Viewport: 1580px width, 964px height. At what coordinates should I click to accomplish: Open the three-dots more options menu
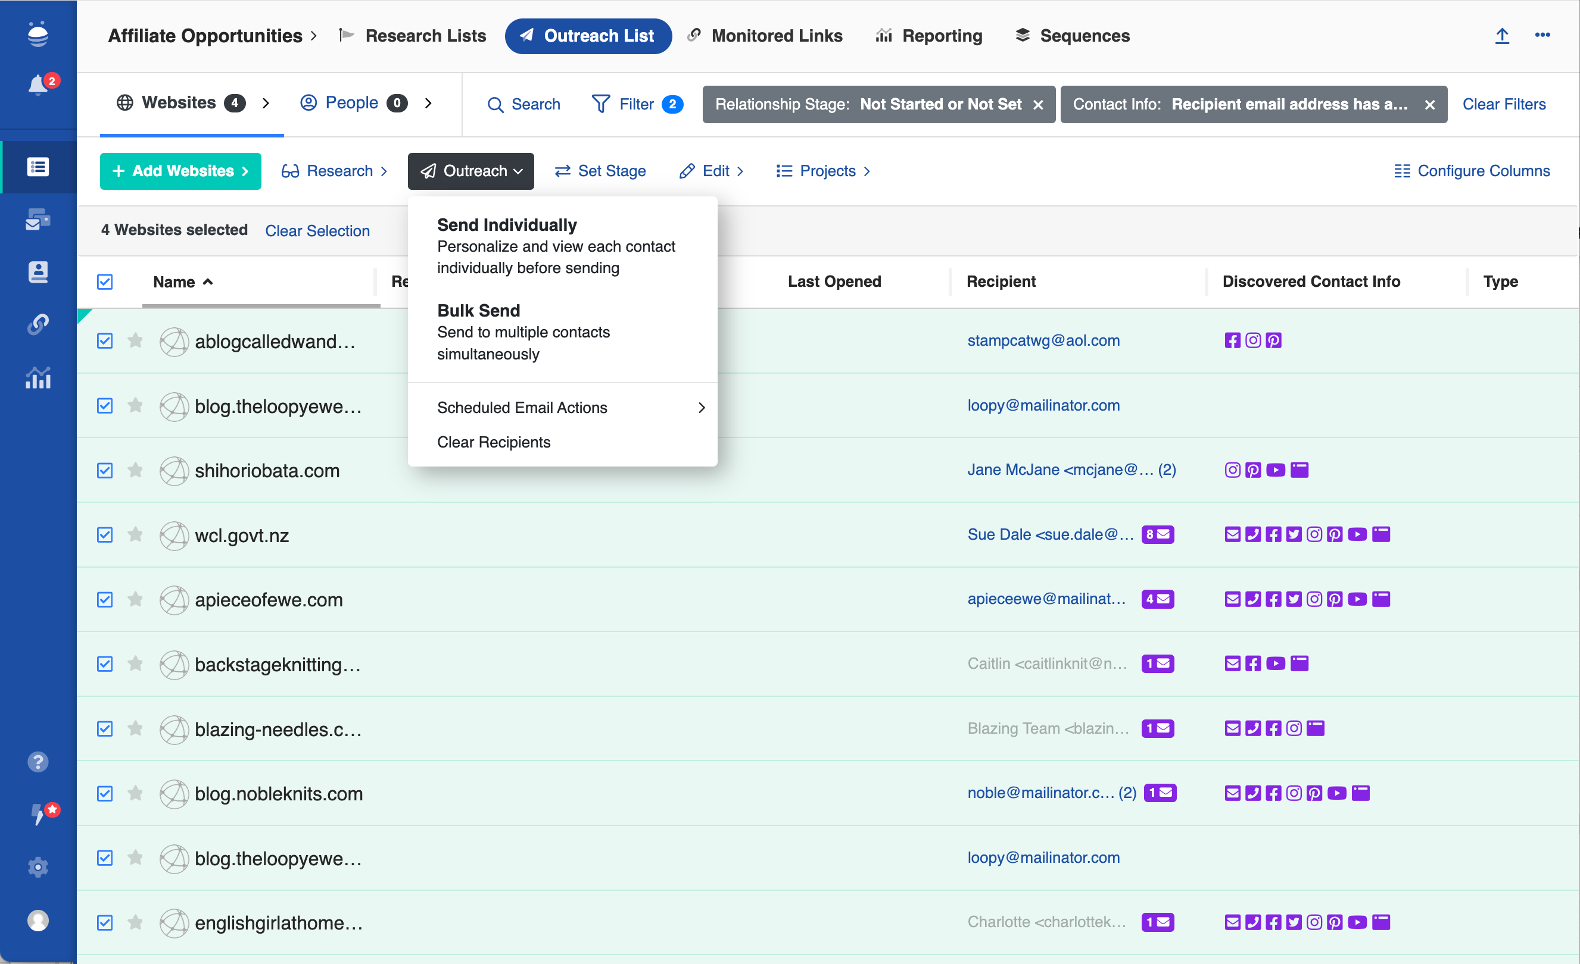pos(1542,36)
